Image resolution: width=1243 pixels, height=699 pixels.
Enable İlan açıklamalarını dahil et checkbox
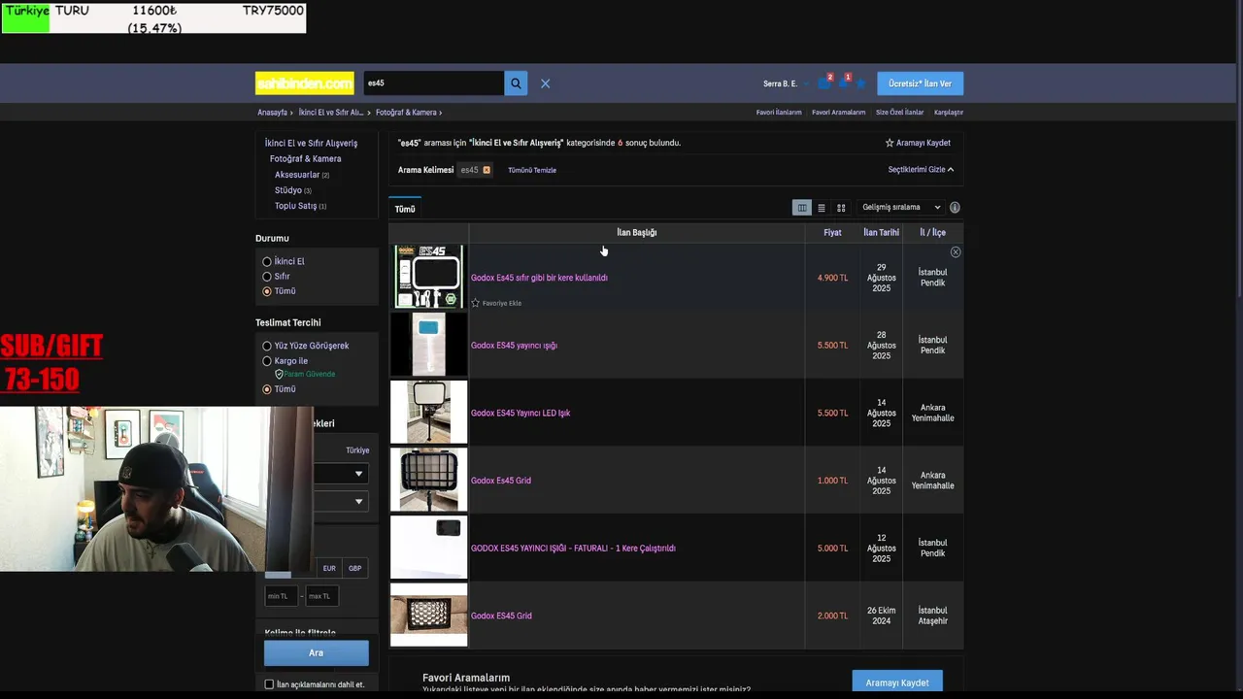[x=269, y=684]
